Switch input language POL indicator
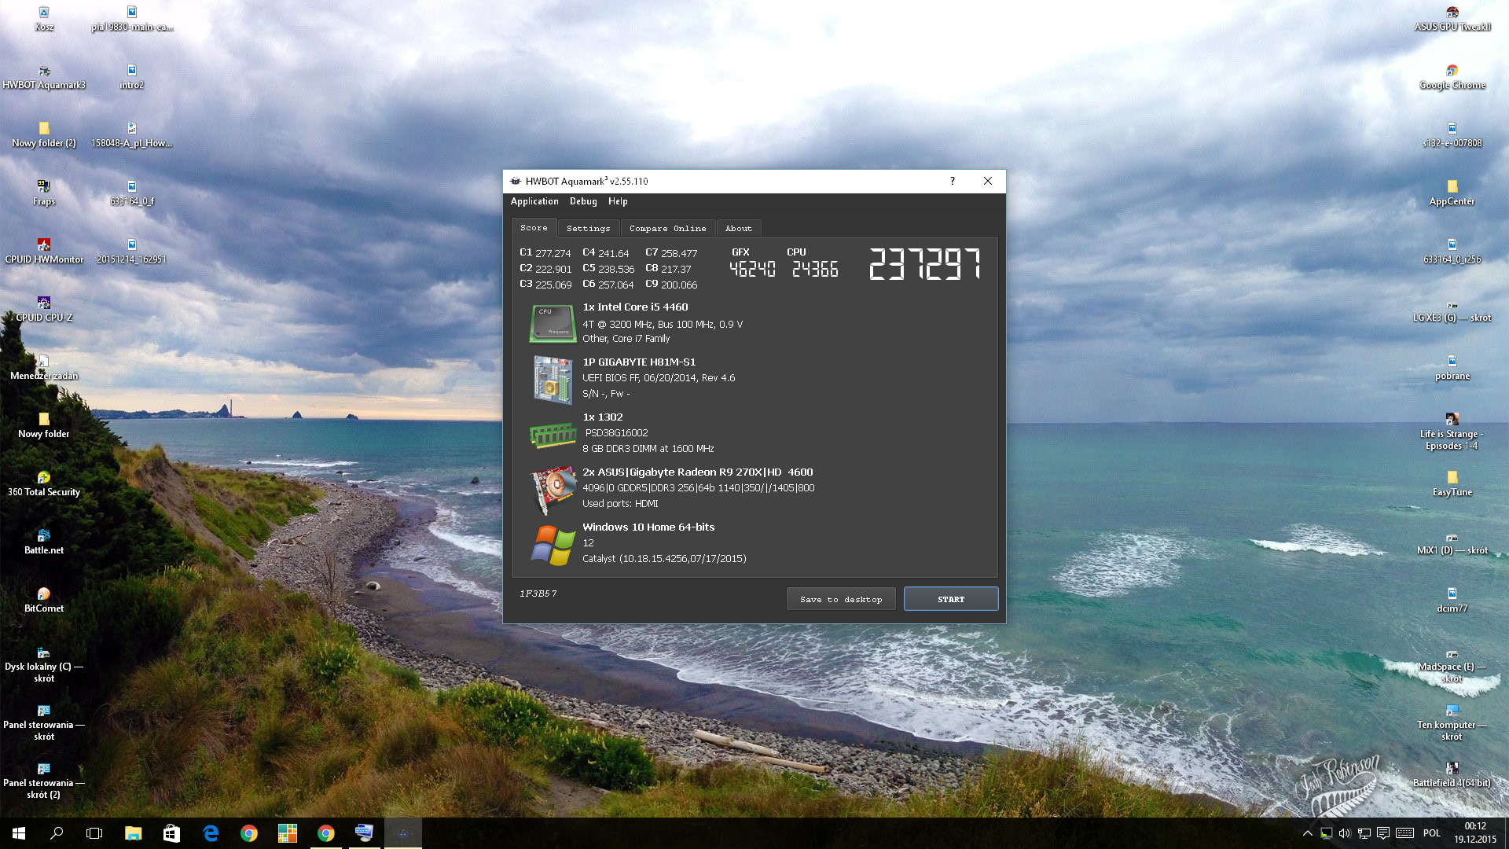Screen dimensions: 1509x849 pos(1432,833)
